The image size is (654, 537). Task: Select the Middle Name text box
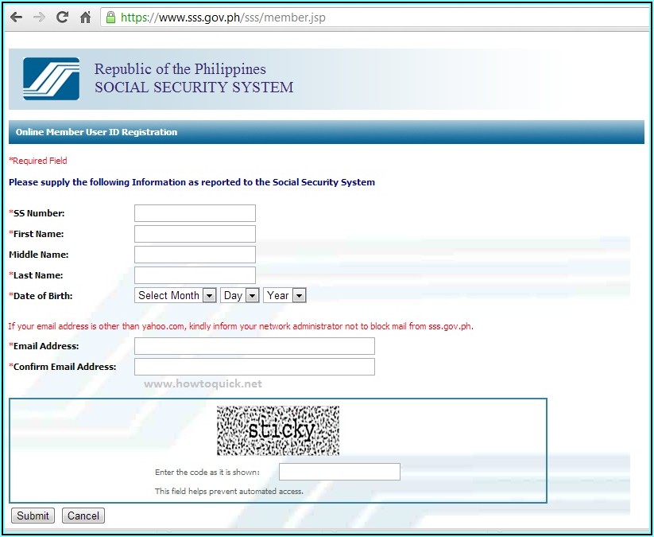pos(195,255)
